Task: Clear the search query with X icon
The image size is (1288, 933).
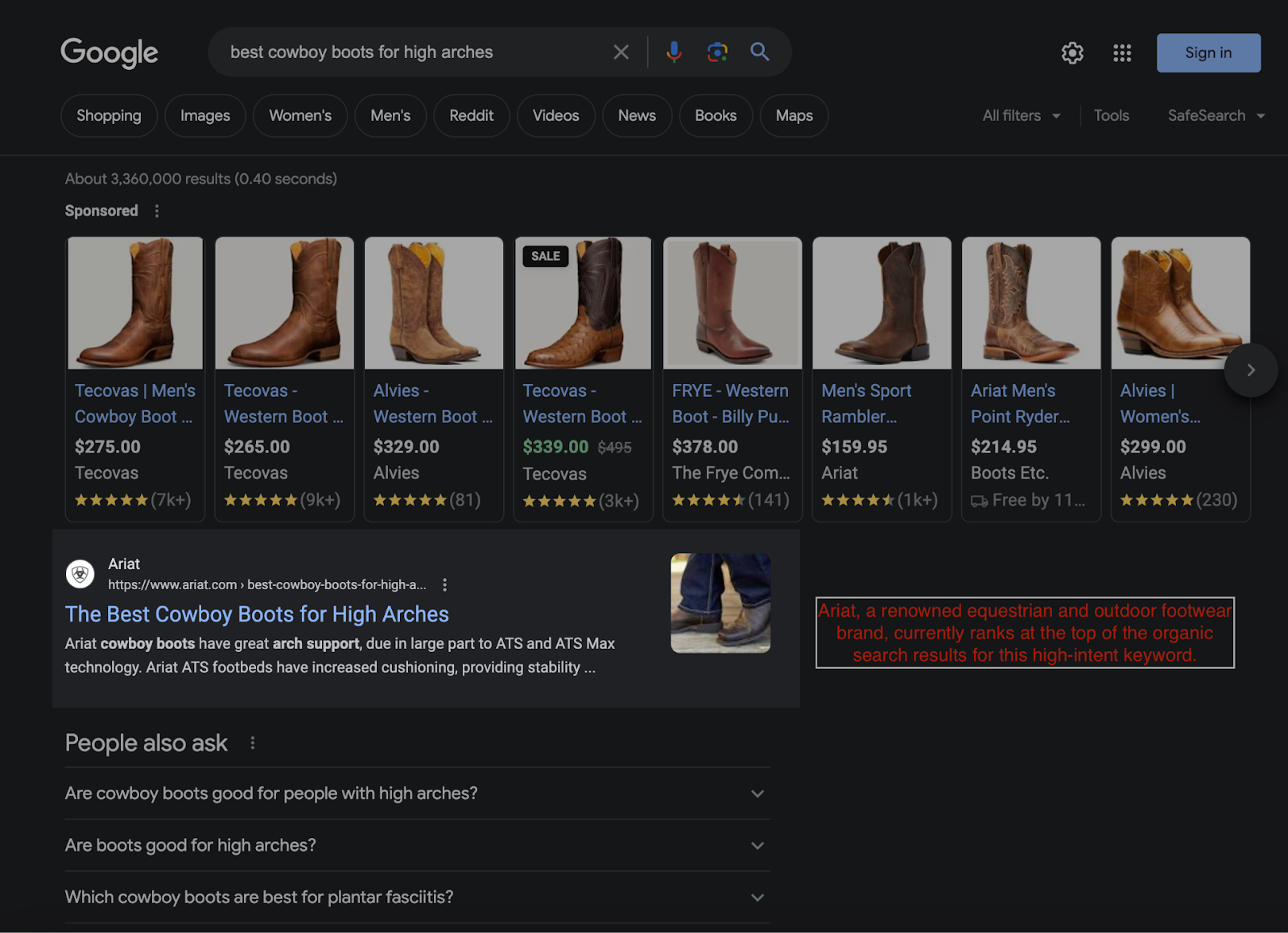Action: click(x=621, y=52)
